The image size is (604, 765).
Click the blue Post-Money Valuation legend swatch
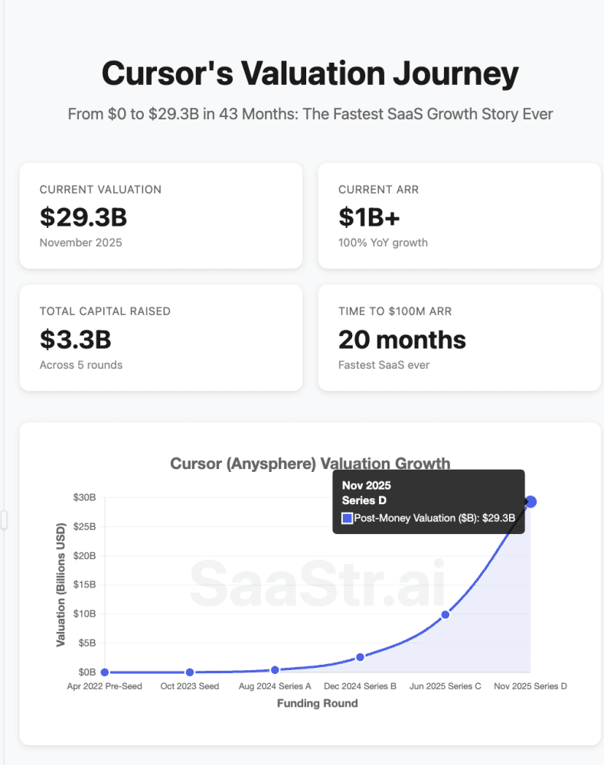point(347,519)
